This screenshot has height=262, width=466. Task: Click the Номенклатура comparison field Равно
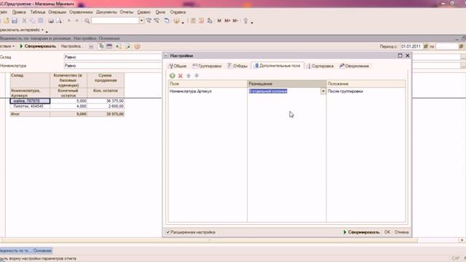coord(113,65)
